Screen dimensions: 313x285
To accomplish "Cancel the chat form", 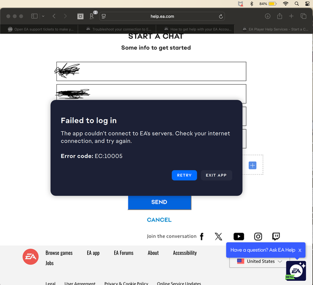I will tap(159, 220).
